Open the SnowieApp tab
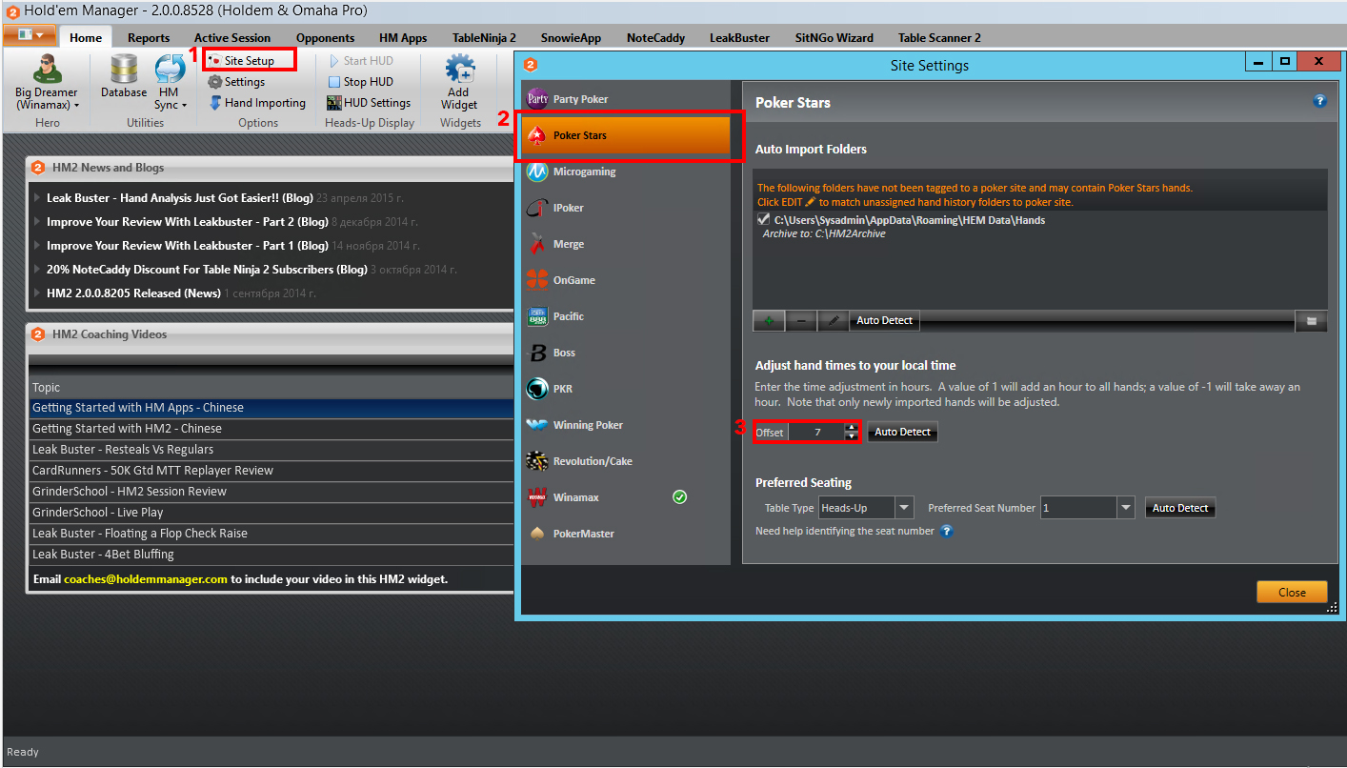This screenshot has width=1347, height=768. tap(571, 37)
